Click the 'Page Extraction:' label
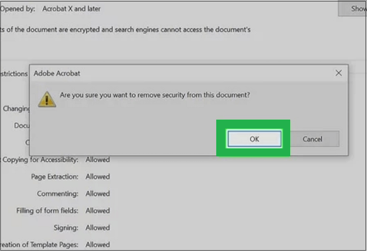The width and height of the screenshot is (367, 251). (x=55, y=177)
